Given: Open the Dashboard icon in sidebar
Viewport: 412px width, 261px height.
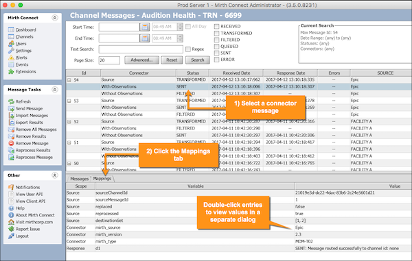Looking at the screenshot, I should [x=11, y=29].
